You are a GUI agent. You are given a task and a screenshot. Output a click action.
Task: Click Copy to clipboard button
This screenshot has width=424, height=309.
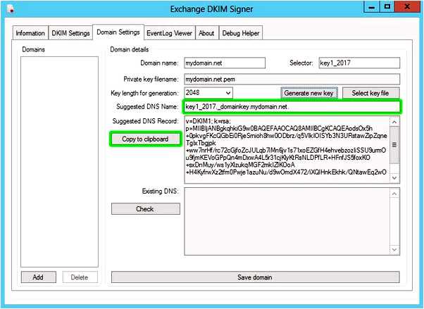145,139
